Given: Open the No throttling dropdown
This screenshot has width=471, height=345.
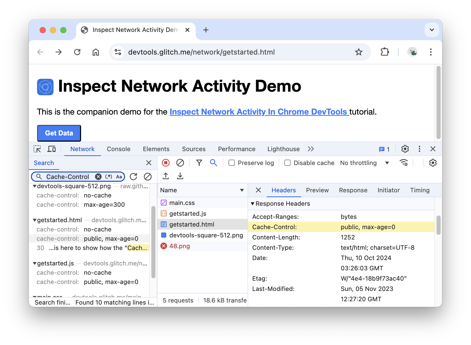Looking at the screenshot, I should click(x=364, y=163).
